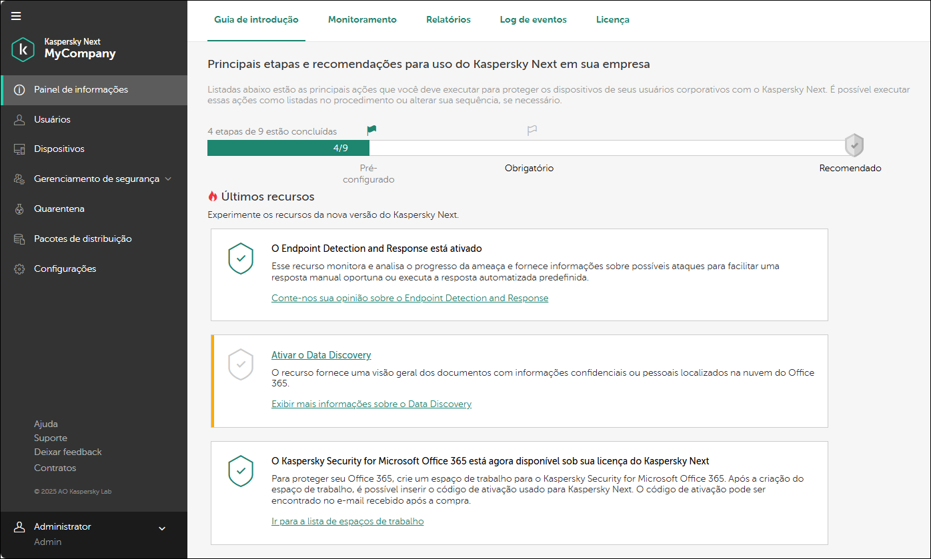Click the green shield beside Endpoint Detection and Response
The height and width of the screenshot is (559, 931).
tap(241, 259)
